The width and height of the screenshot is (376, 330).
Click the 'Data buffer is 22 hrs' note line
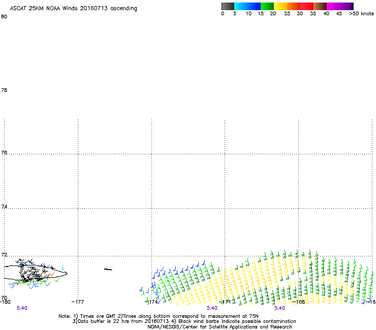point(184,321)
